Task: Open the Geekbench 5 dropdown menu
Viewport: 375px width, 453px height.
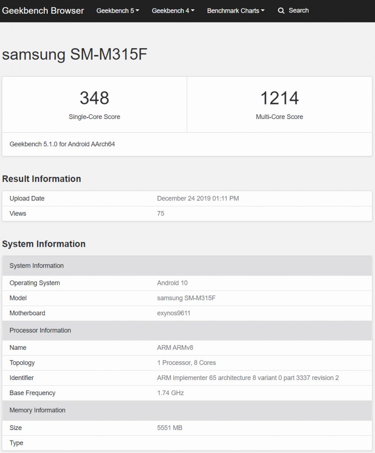Action: click(118, 11)
